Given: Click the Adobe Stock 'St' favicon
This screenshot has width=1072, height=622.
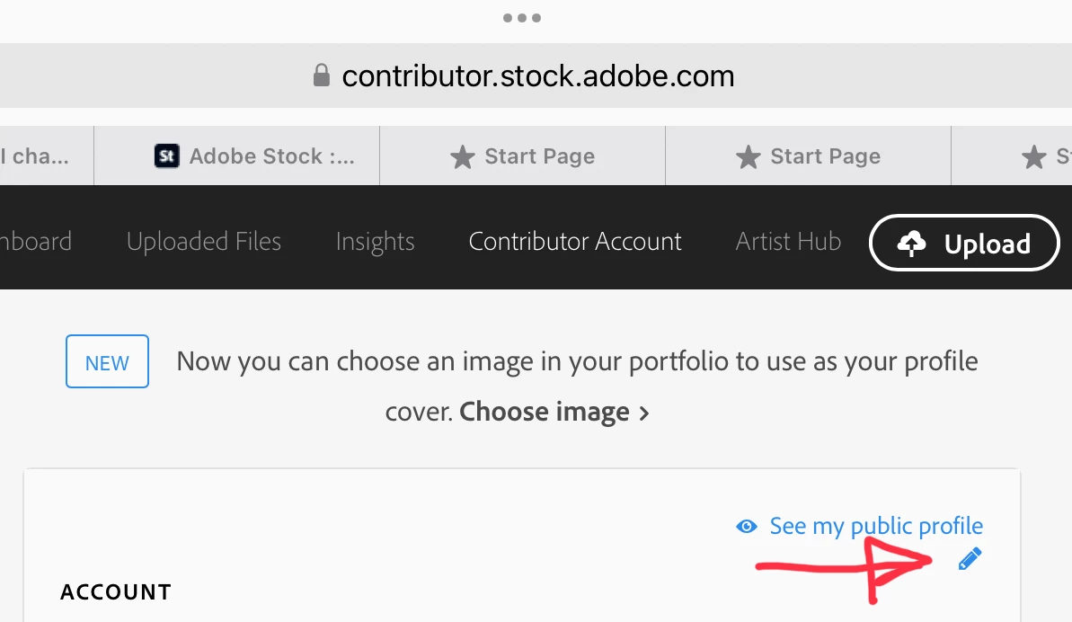Looking at the screenshot, I should tap(167, 156).
